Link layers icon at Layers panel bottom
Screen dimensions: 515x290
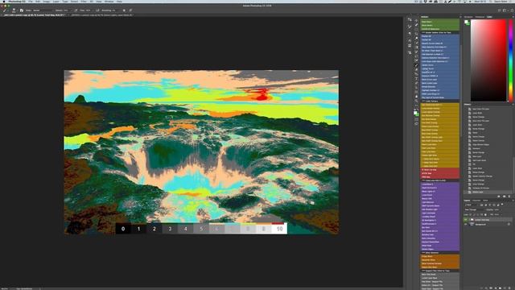coord(481,288)
